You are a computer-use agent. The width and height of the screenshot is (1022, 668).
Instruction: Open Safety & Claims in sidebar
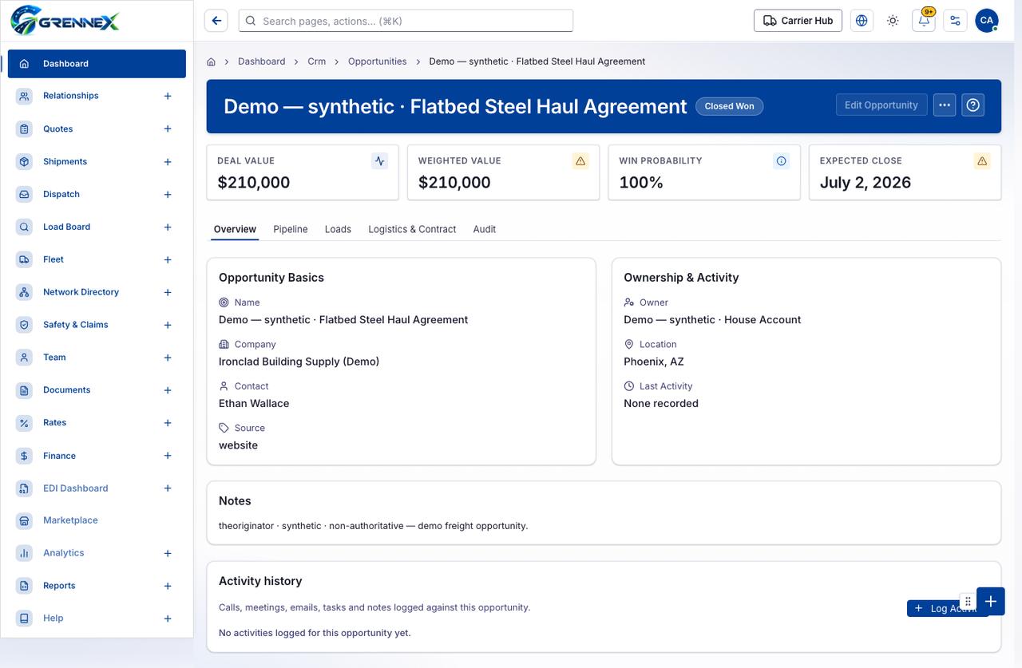click(97, 325)
